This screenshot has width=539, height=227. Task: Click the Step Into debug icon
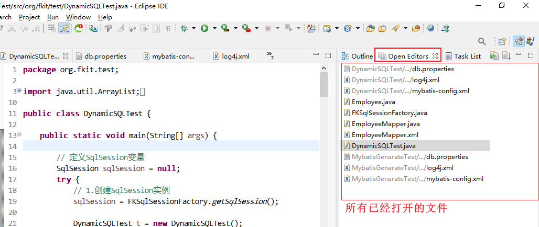(x=11, y=28)
